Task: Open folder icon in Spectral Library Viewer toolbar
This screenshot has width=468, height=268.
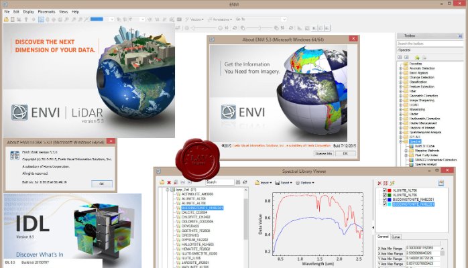Action: click(x=162, y=182)
